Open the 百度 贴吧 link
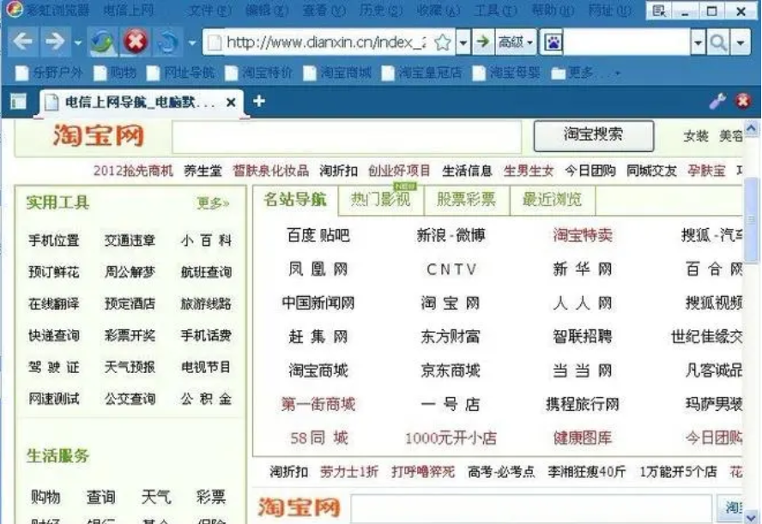This screenshot has width=762, height=524. pyautogui.click(x=318, y=236)
